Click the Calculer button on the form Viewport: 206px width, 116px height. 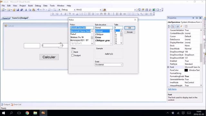click(49, 57)
